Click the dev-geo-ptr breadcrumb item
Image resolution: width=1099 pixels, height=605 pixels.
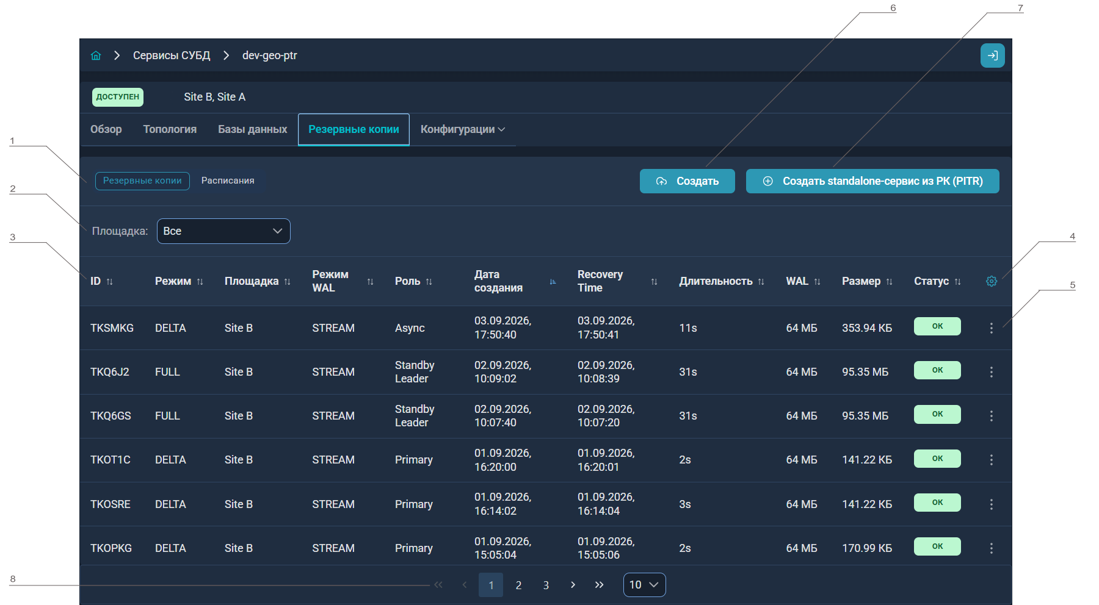pos(270,55)
